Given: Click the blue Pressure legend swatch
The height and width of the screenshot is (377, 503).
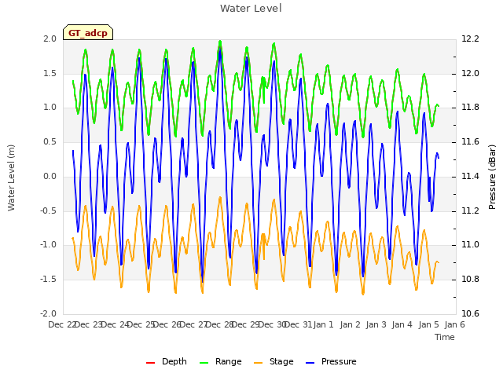Looking at the screenshot, I should point(310,363).
